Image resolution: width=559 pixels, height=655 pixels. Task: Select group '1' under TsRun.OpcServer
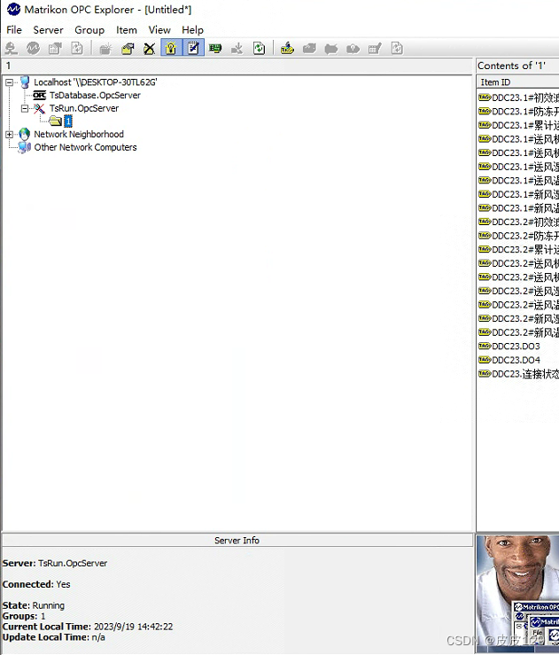68,121
